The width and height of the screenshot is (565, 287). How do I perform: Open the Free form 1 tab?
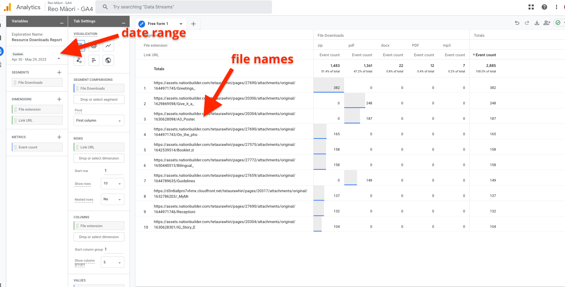158,24
